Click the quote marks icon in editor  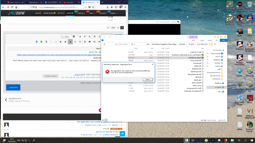99,42
